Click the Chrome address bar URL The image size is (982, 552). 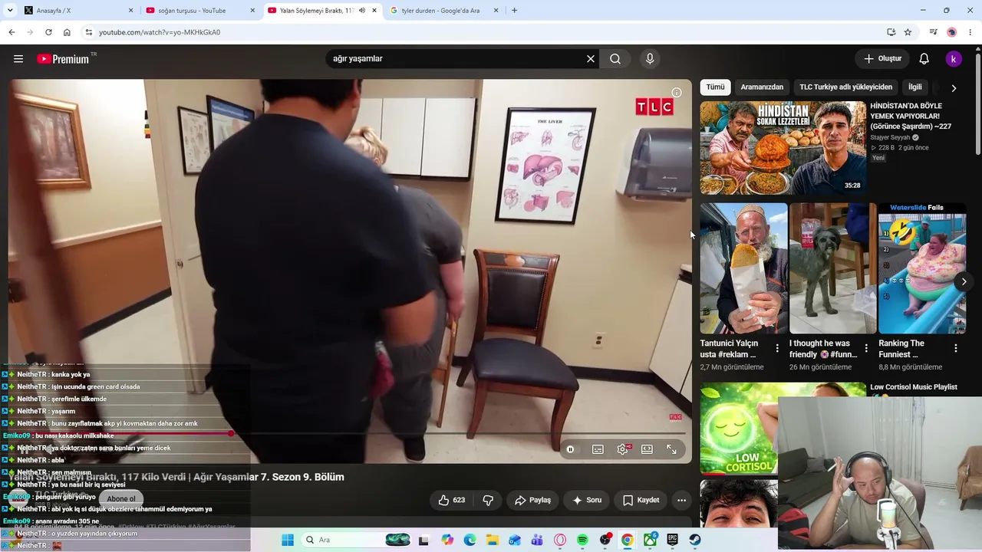click(x=160, y=32)
